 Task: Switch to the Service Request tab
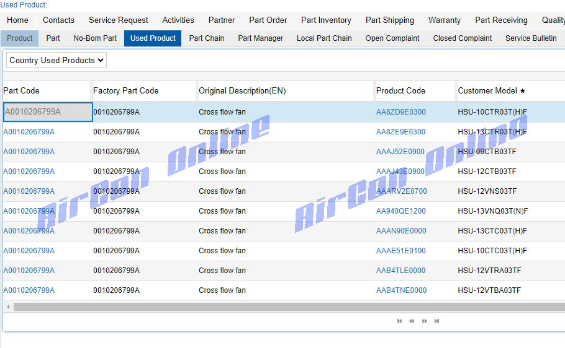tap(119, 20)
